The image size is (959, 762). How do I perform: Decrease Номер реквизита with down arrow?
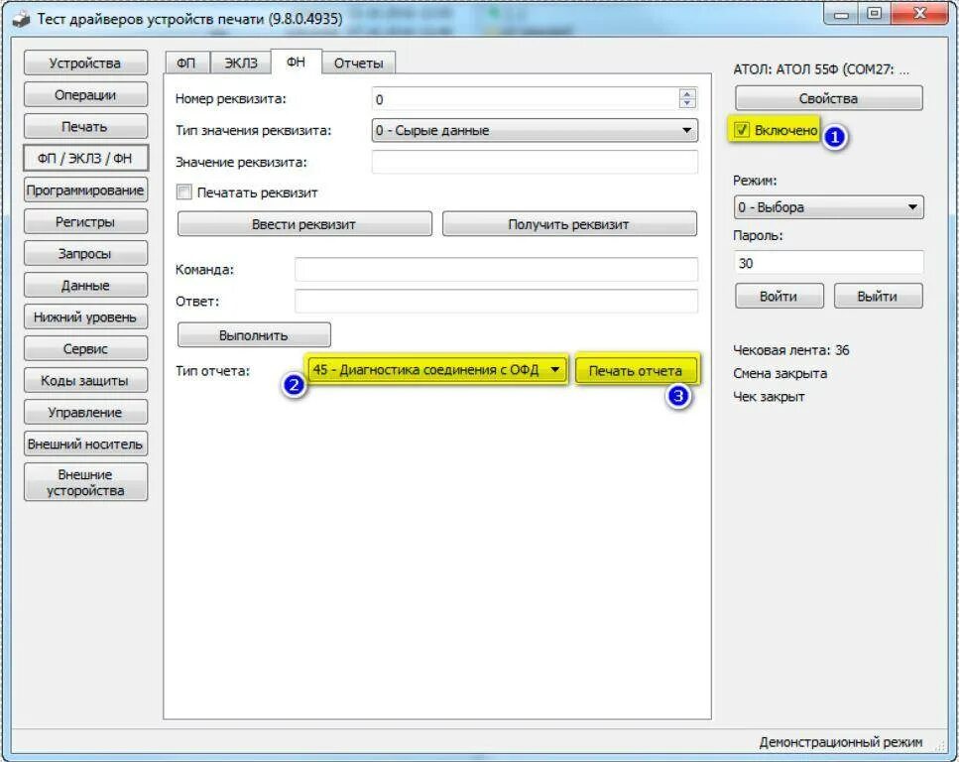click(x=687, y=103)
